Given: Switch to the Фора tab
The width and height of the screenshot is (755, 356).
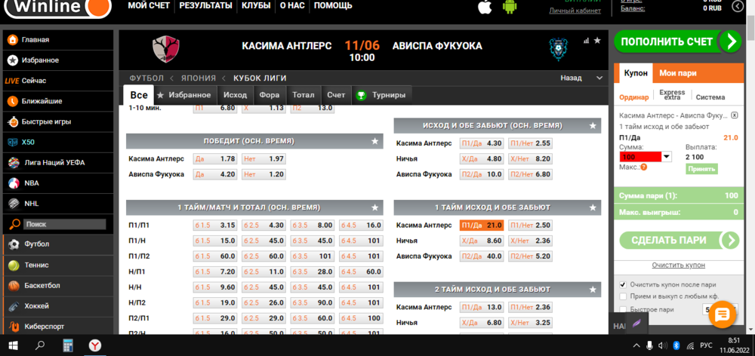Looking at the screenshot, I should pyautogui.click(x=270, y=95).
